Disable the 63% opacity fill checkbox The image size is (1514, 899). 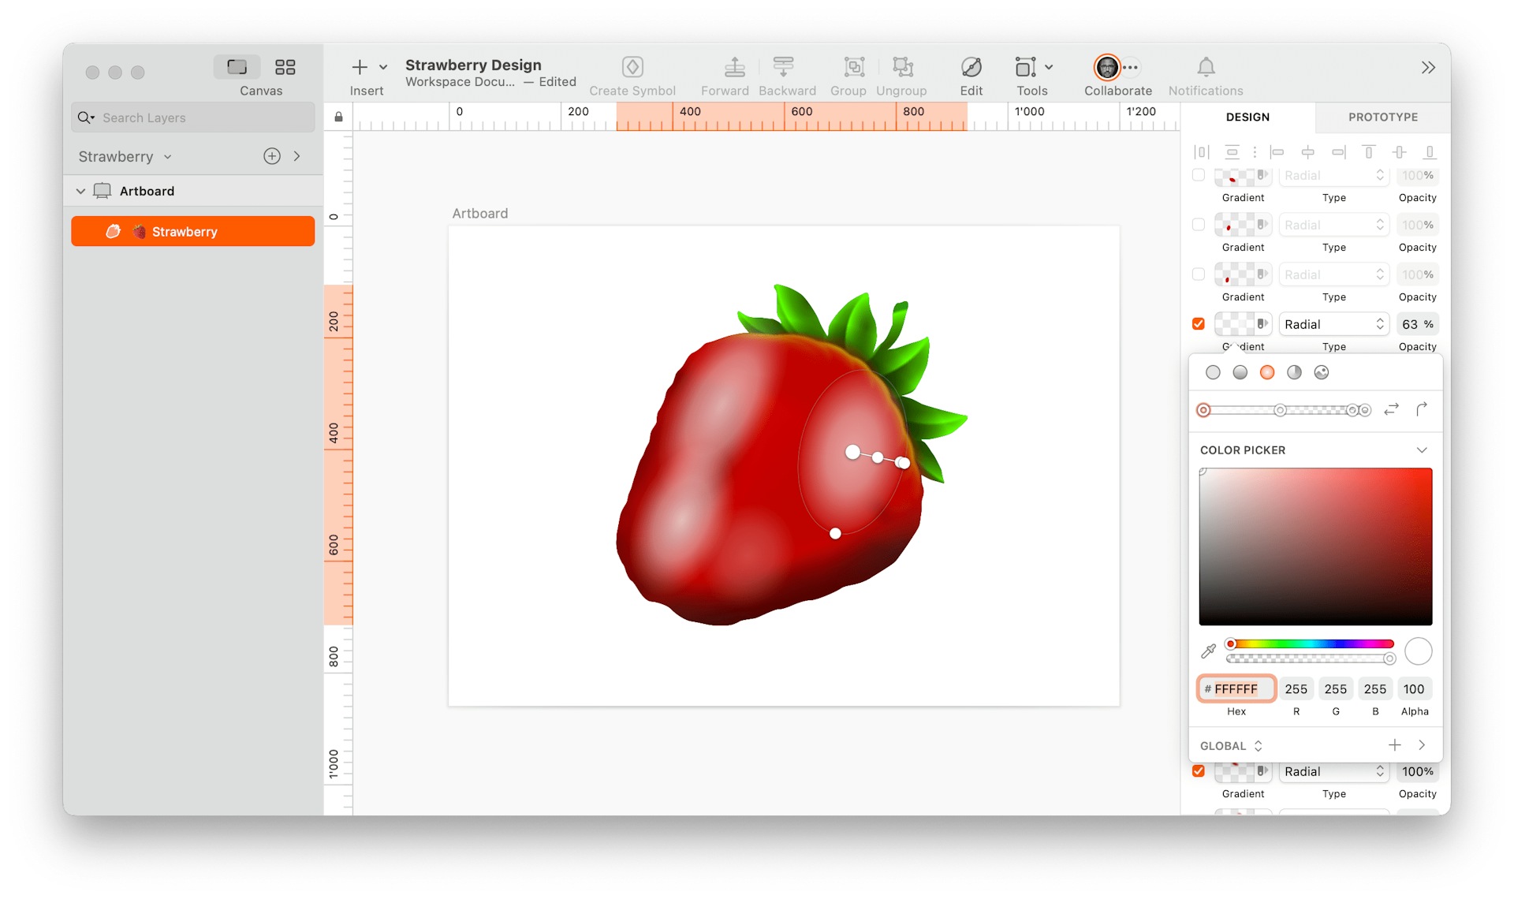tap(1198, 323)
